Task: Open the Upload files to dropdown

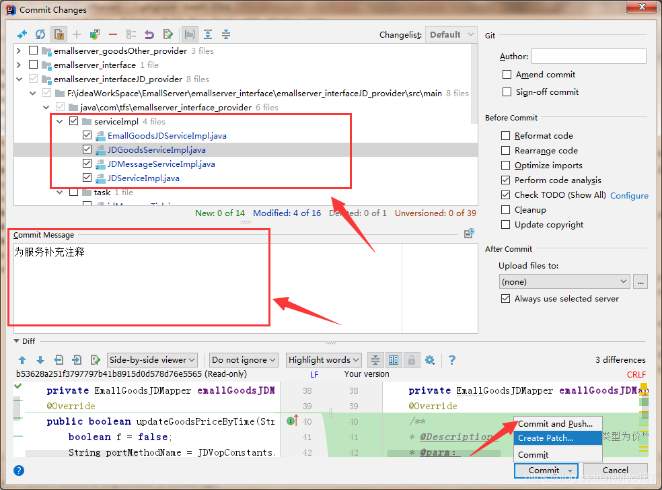Action: [x=564, y=282]
